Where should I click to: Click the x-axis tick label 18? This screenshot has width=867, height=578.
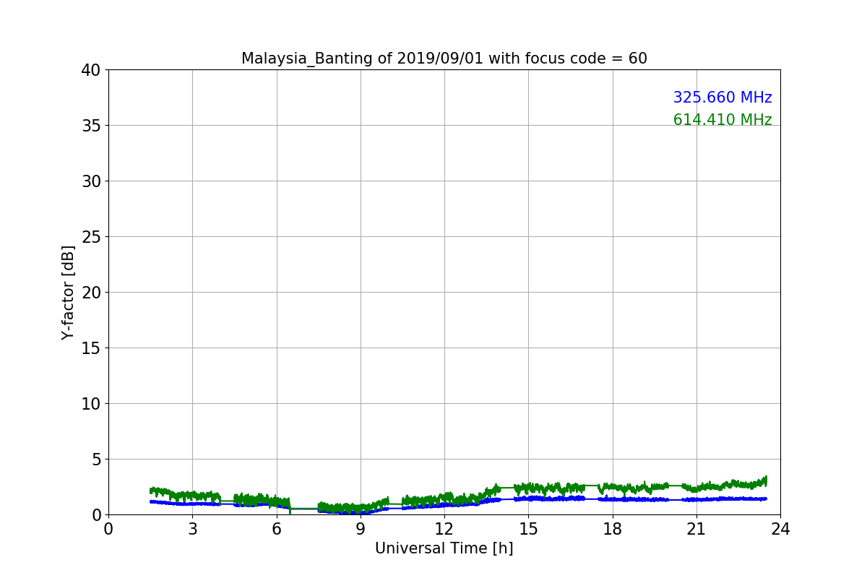pyautogui.click(x=613, y=528)
